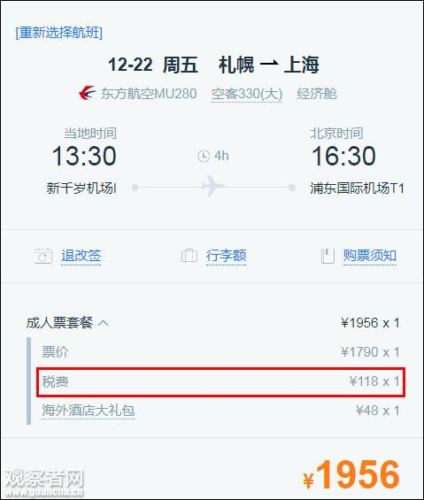Click the clock icon beside 4h duration

(x=204, y=156)
